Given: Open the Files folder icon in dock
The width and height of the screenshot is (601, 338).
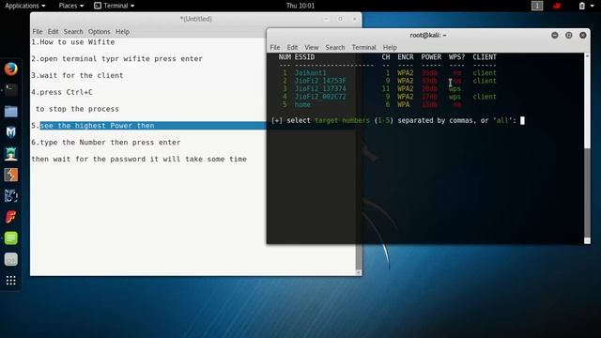Looking at the screenshot, I should click(x=10, y=112).
